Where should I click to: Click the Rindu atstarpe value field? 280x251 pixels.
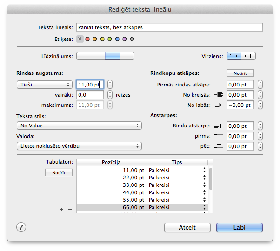tap(240, 126)
